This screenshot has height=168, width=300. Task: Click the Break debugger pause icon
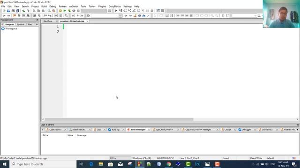coord(148,11)
